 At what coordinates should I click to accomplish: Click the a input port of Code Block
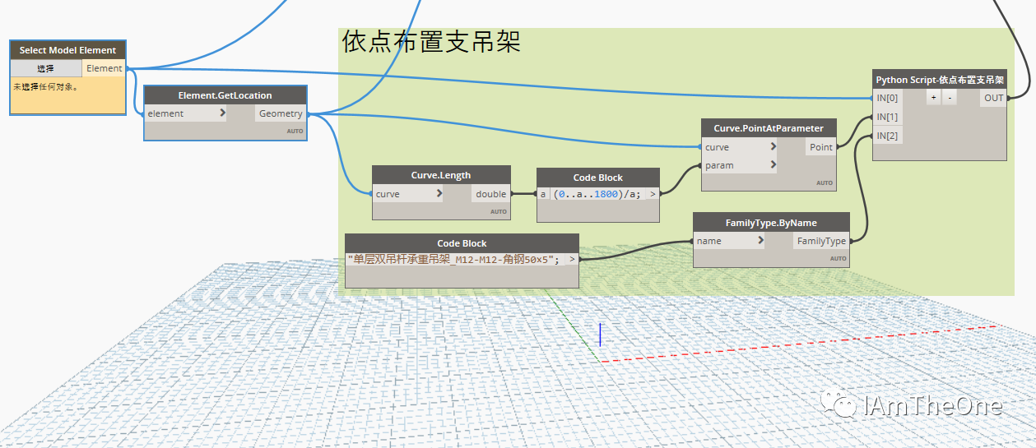(543, 194)
